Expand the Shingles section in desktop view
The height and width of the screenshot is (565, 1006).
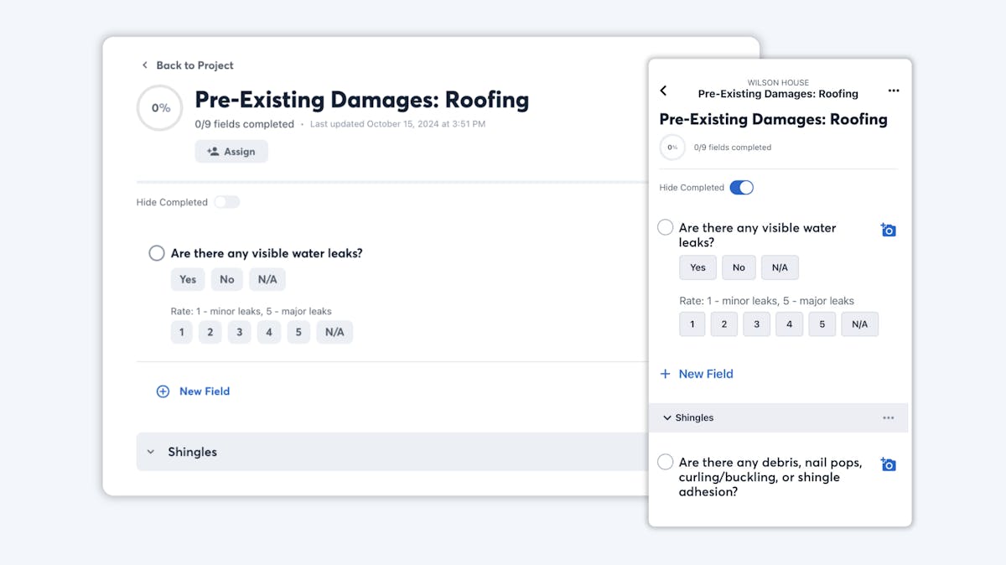(151, 452)
